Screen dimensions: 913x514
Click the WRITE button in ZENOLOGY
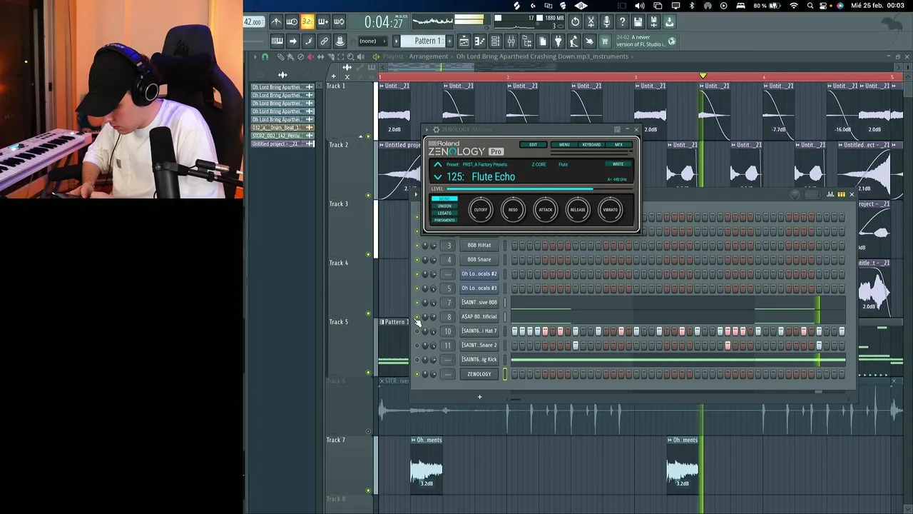pyautogui.click(x=618, y=164)
